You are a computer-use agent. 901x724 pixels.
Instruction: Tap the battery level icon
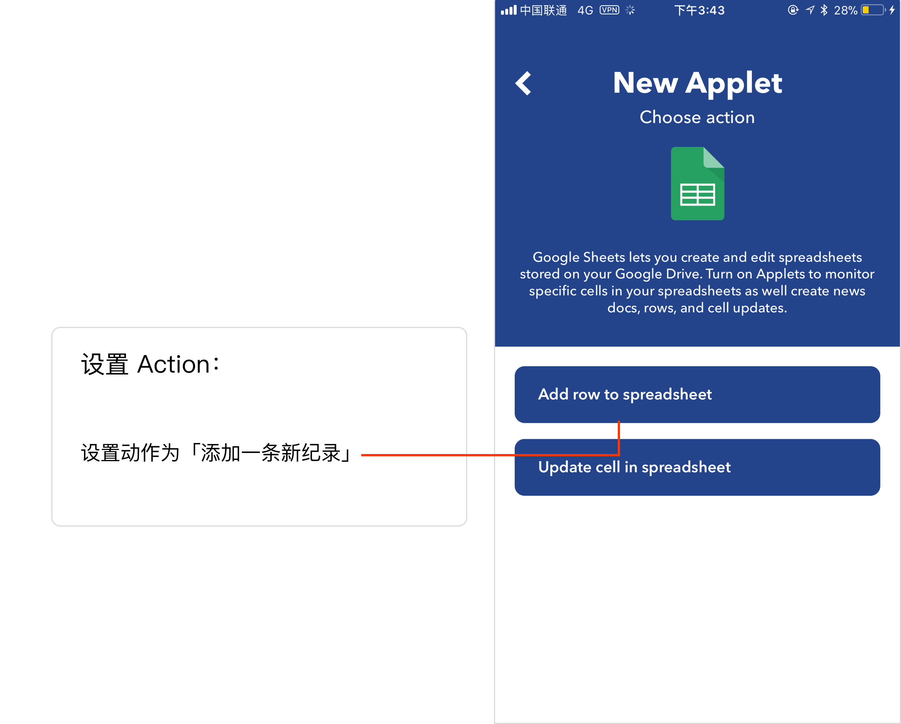pos(873,10)
